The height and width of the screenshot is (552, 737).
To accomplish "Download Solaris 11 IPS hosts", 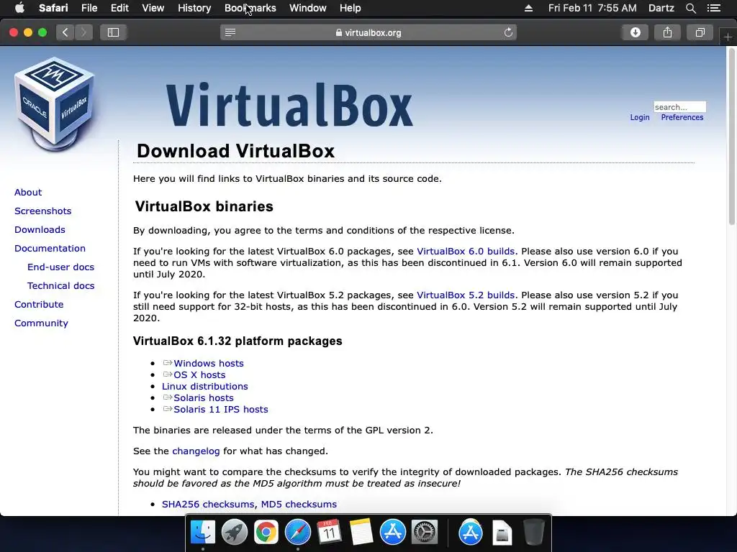I will coord(221,409).
